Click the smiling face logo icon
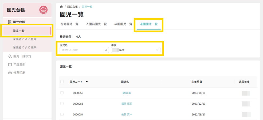 tap(43, 10)
